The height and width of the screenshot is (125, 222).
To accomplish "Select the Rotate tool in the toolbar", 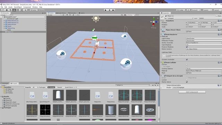I will point(10,10).
